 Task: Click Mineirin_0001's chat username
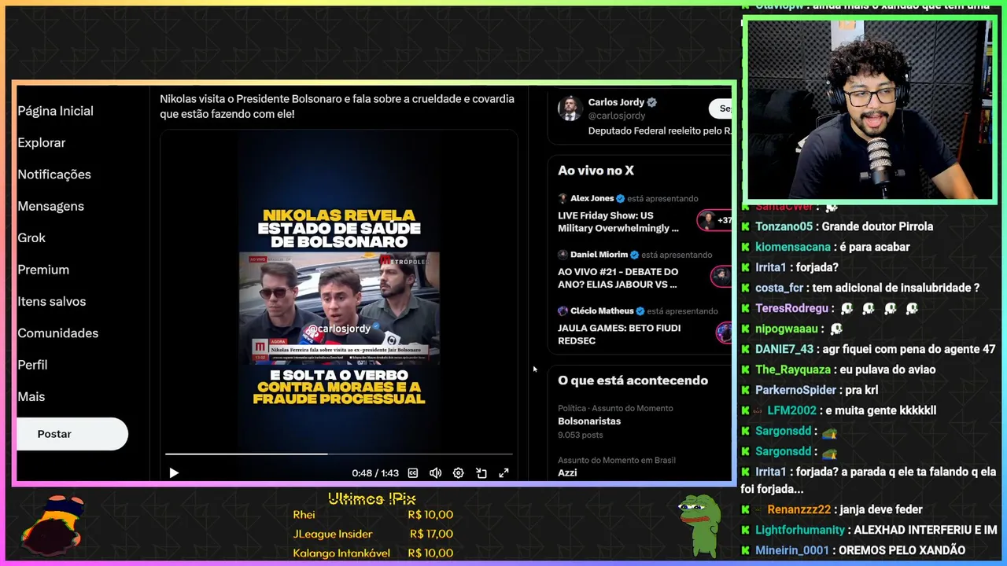792,550
